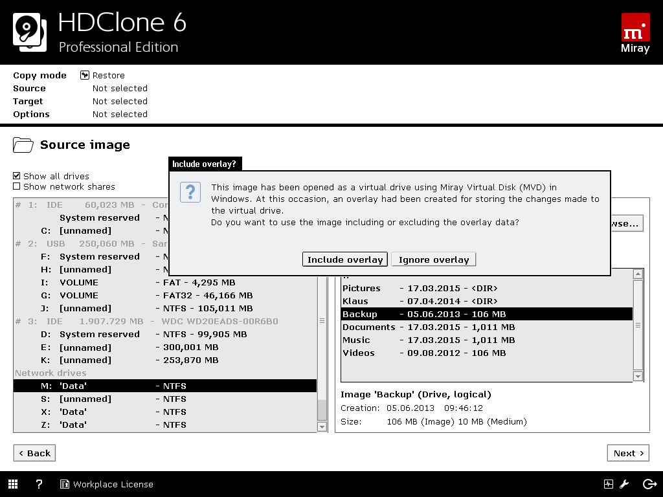663x497 pixels.
Task: Click the Image 'Backup' (Drive, logical) label
Action: [416, 395]
